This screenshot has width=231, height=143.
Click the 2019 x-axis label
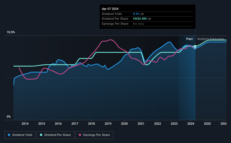pyautogui.click(x=108, y=124)
